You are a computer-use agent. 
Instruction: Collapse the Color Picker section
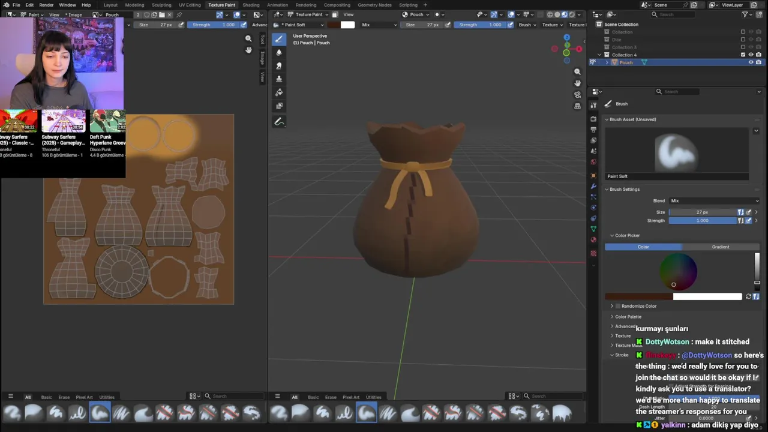[x=612, y=236]
